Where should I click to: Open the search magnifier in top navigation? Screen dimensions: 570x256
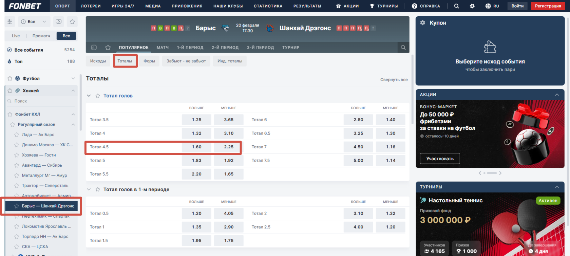(x=456, y=6)
